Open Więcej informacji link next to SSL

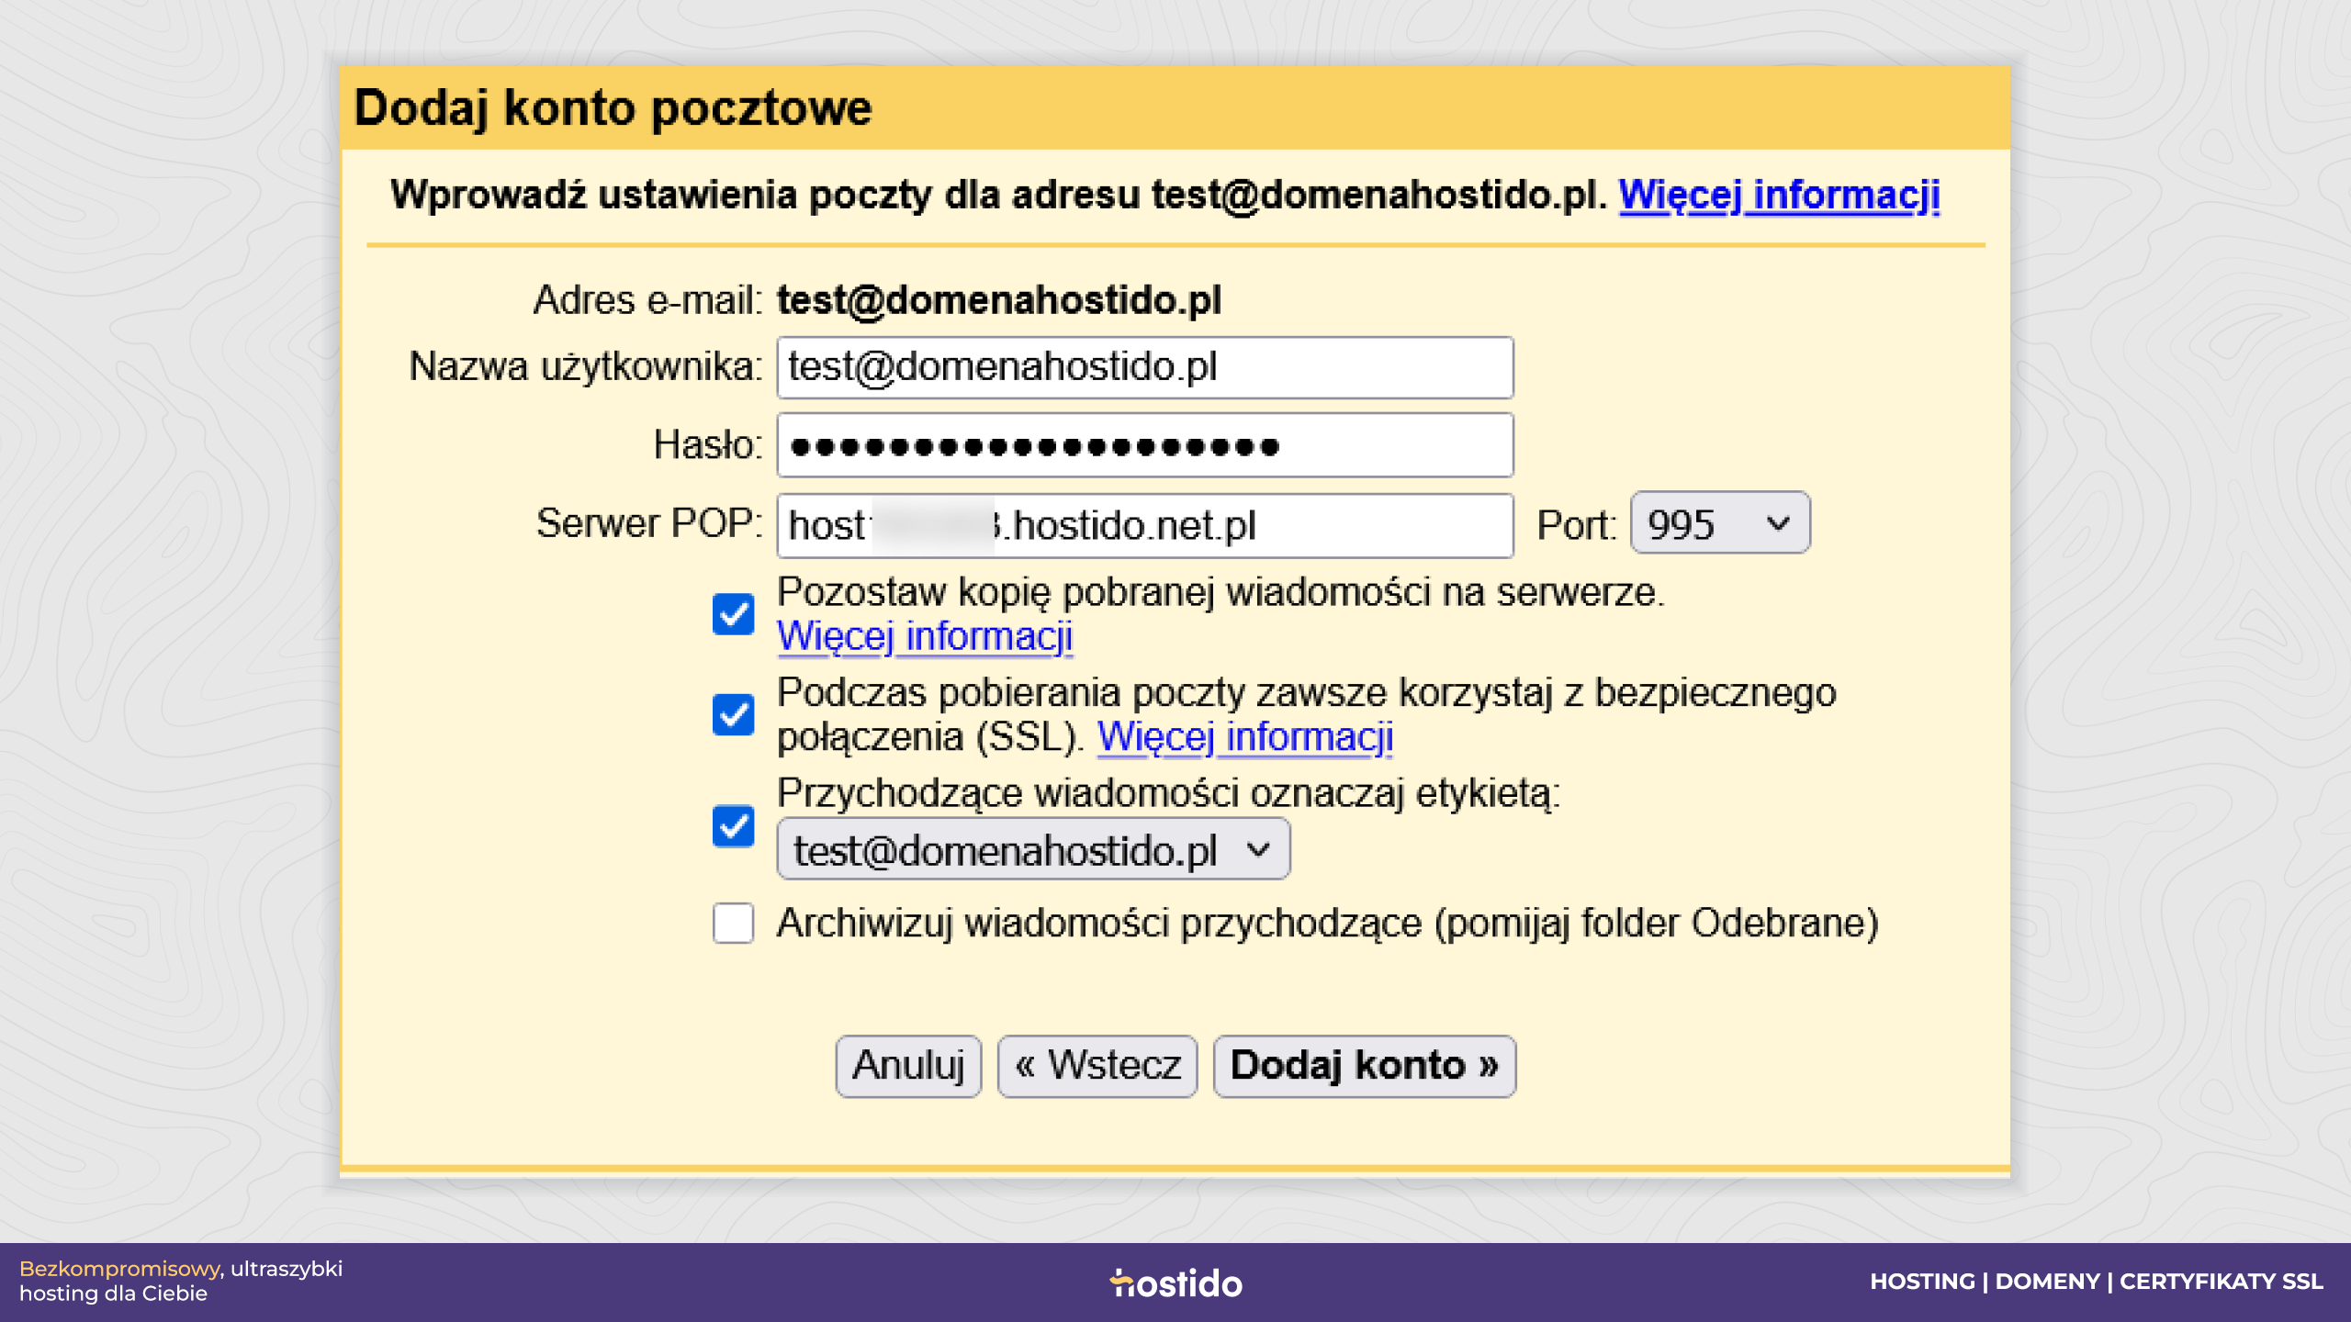click(x=1245, y=736)
